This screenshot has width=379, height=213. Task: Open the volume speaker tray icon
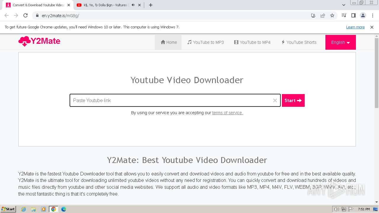coord(337,209)
